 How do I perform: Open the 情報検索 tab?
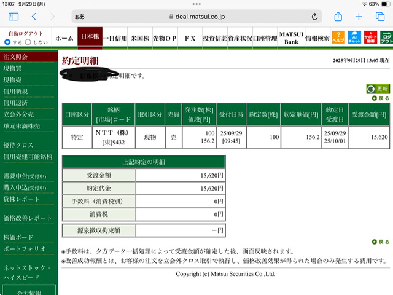point(317,38)
